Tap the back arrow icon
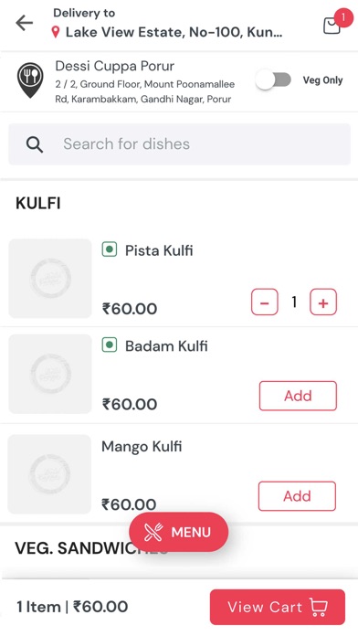This screenshot has width=358, height=636. (25, 23)
